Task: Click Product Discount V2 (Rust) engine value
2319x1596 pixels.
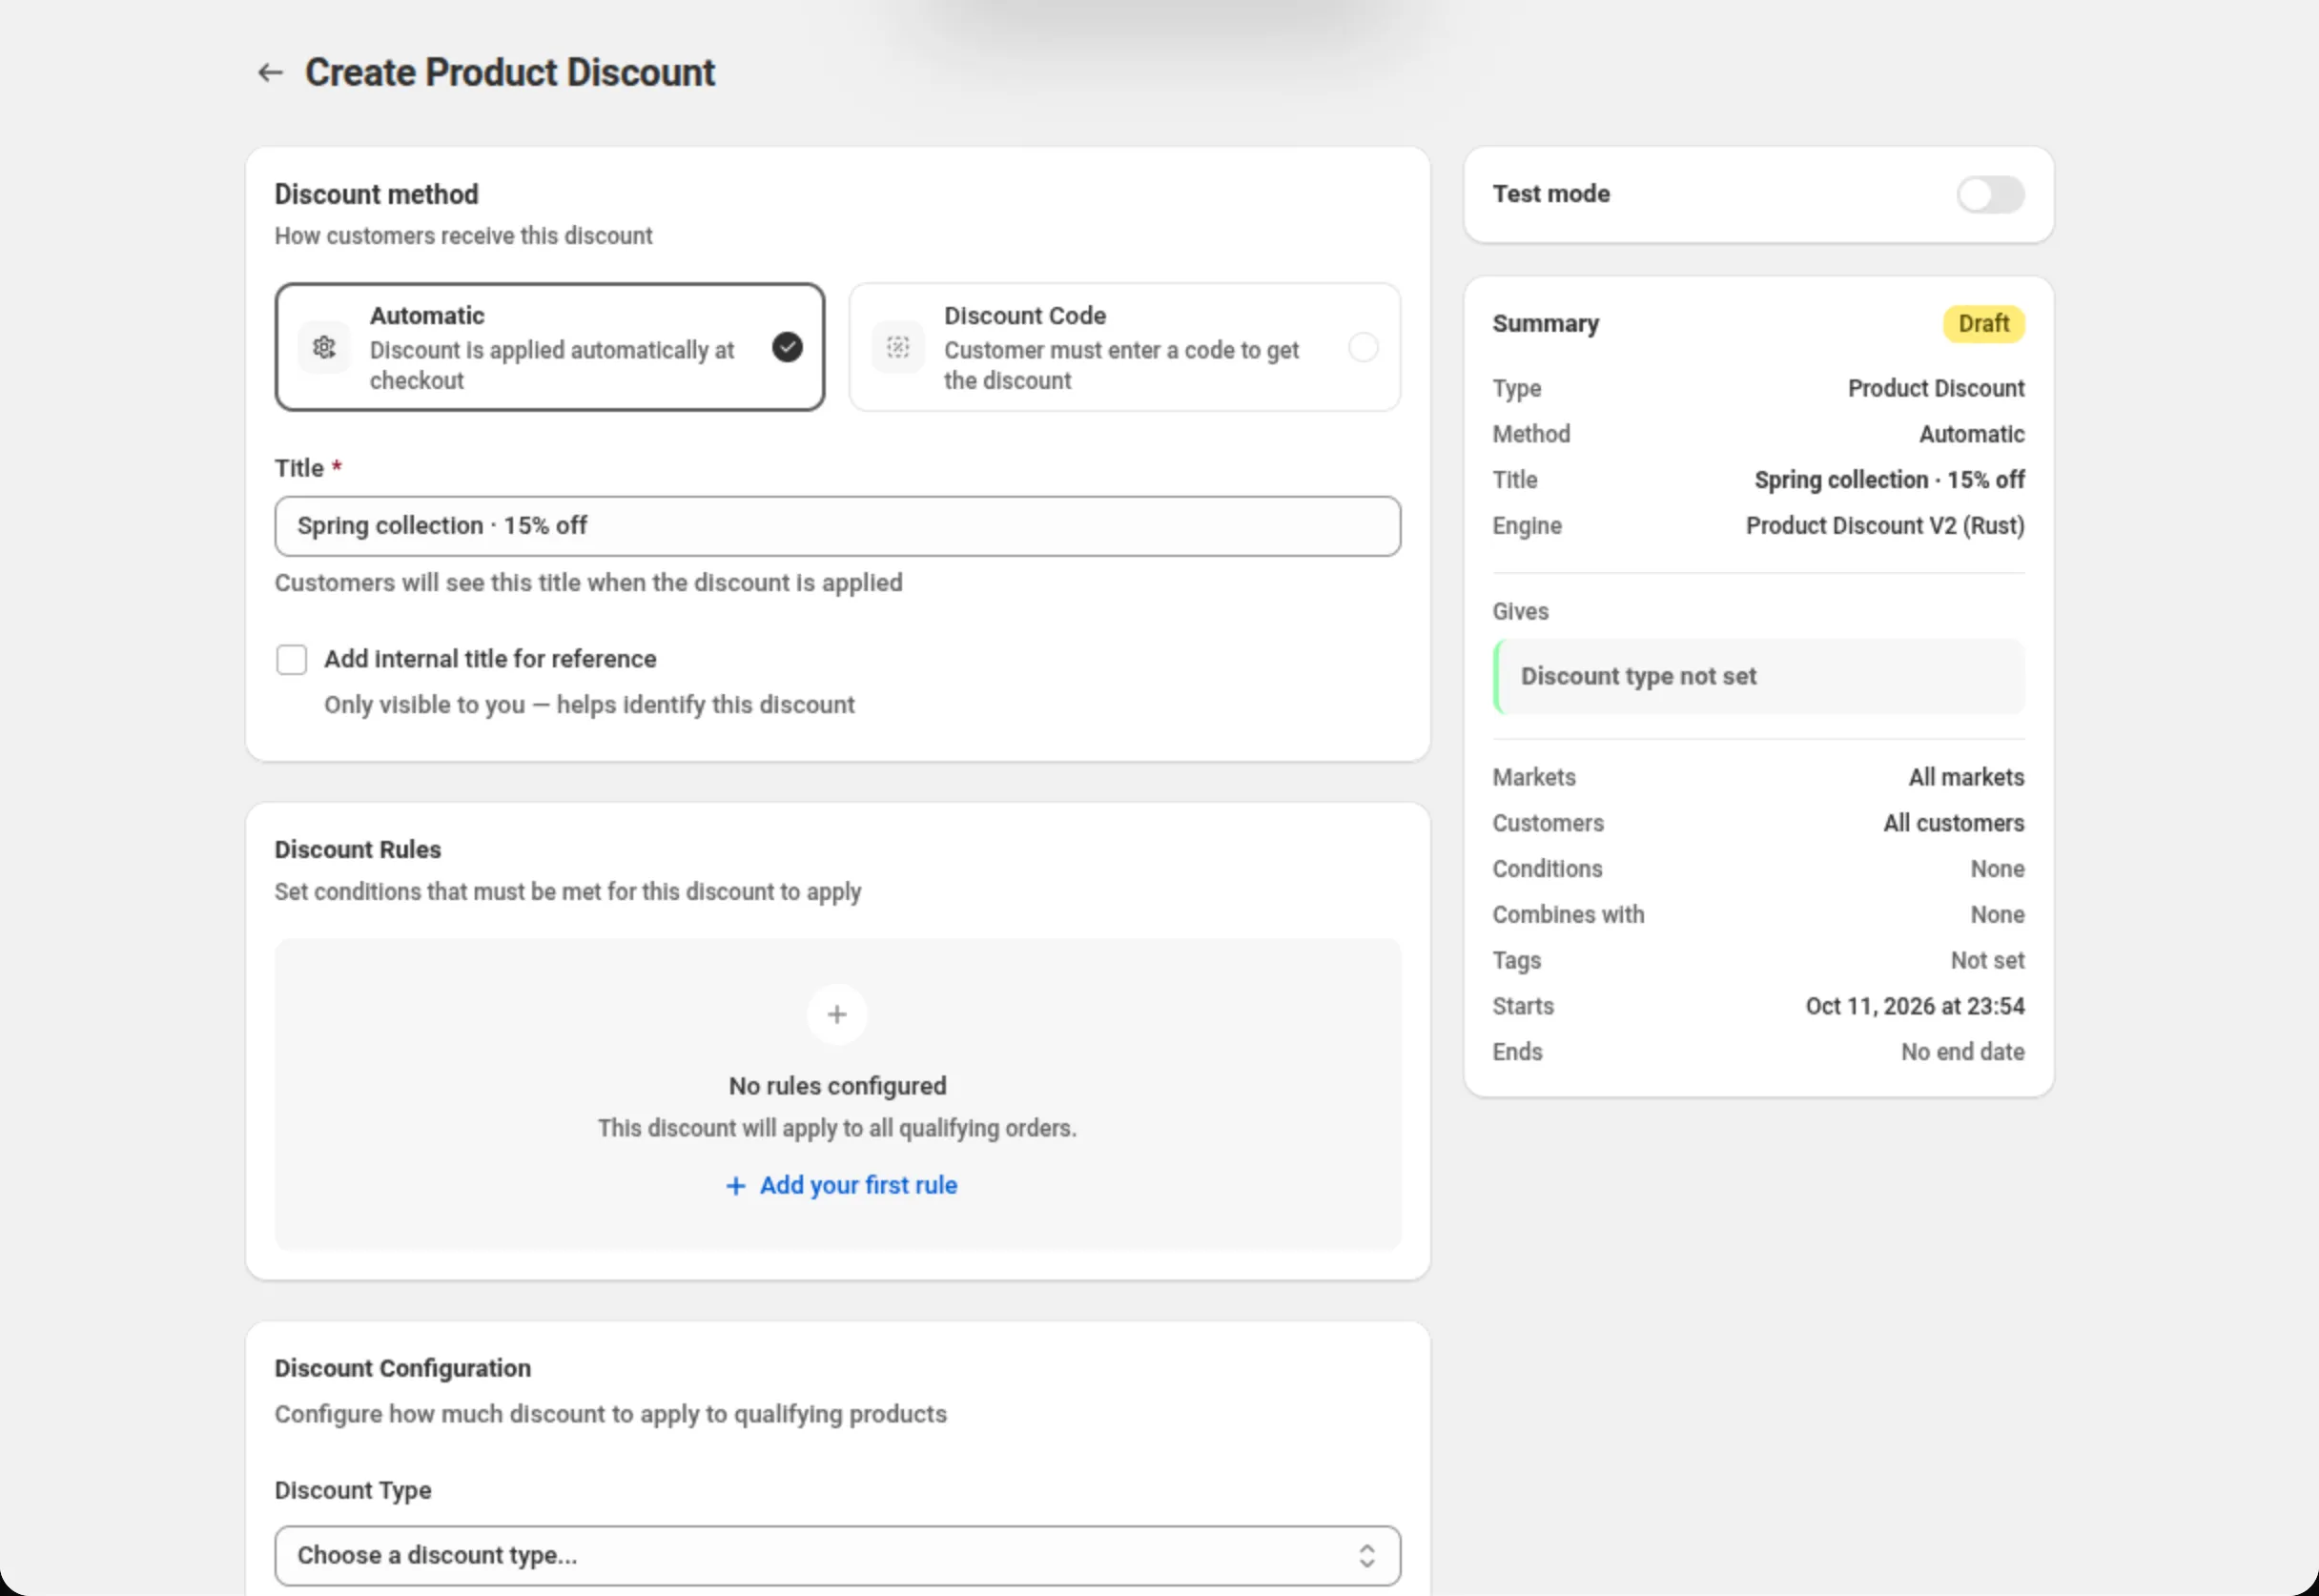Action: click(x=1884, y=526)
